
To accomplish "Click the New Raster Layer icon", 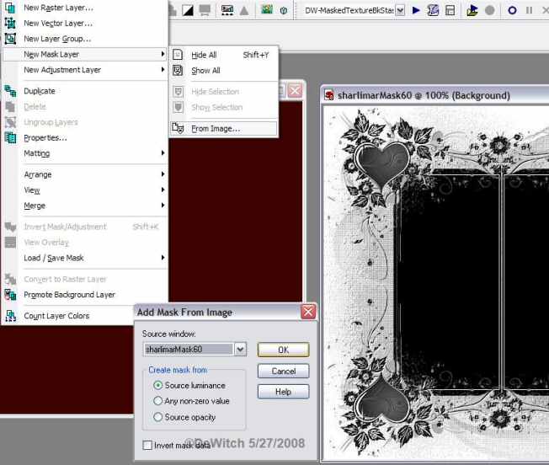I will 10,8.
